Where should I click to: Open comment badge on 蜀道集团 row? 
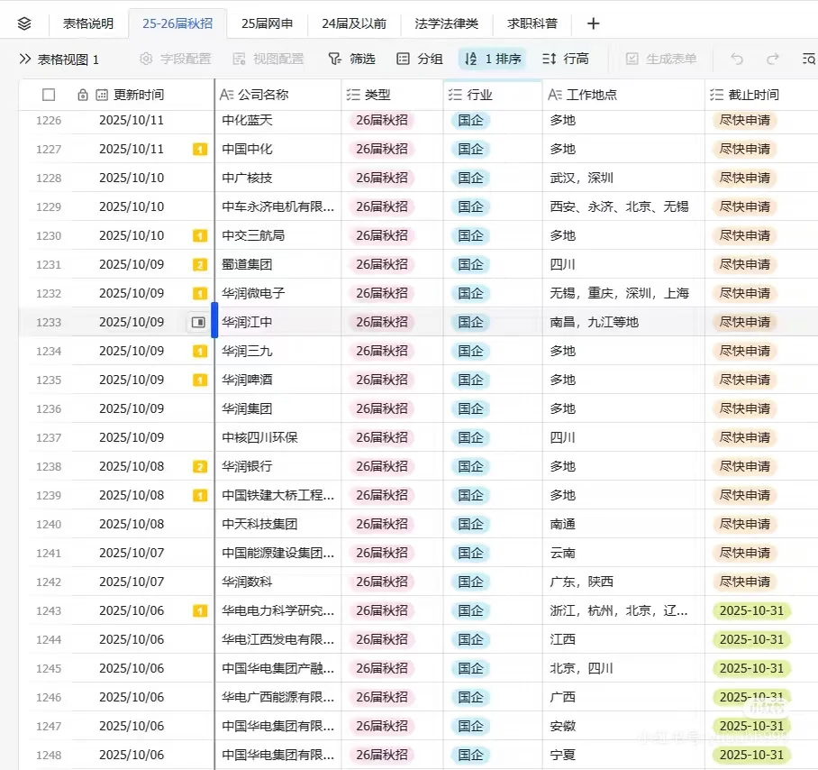pos(200,265)
